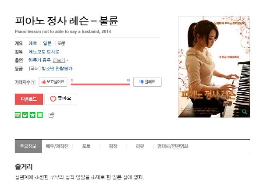Open director link 에노모토 토시로
The image size is (263, 186).
44,52
